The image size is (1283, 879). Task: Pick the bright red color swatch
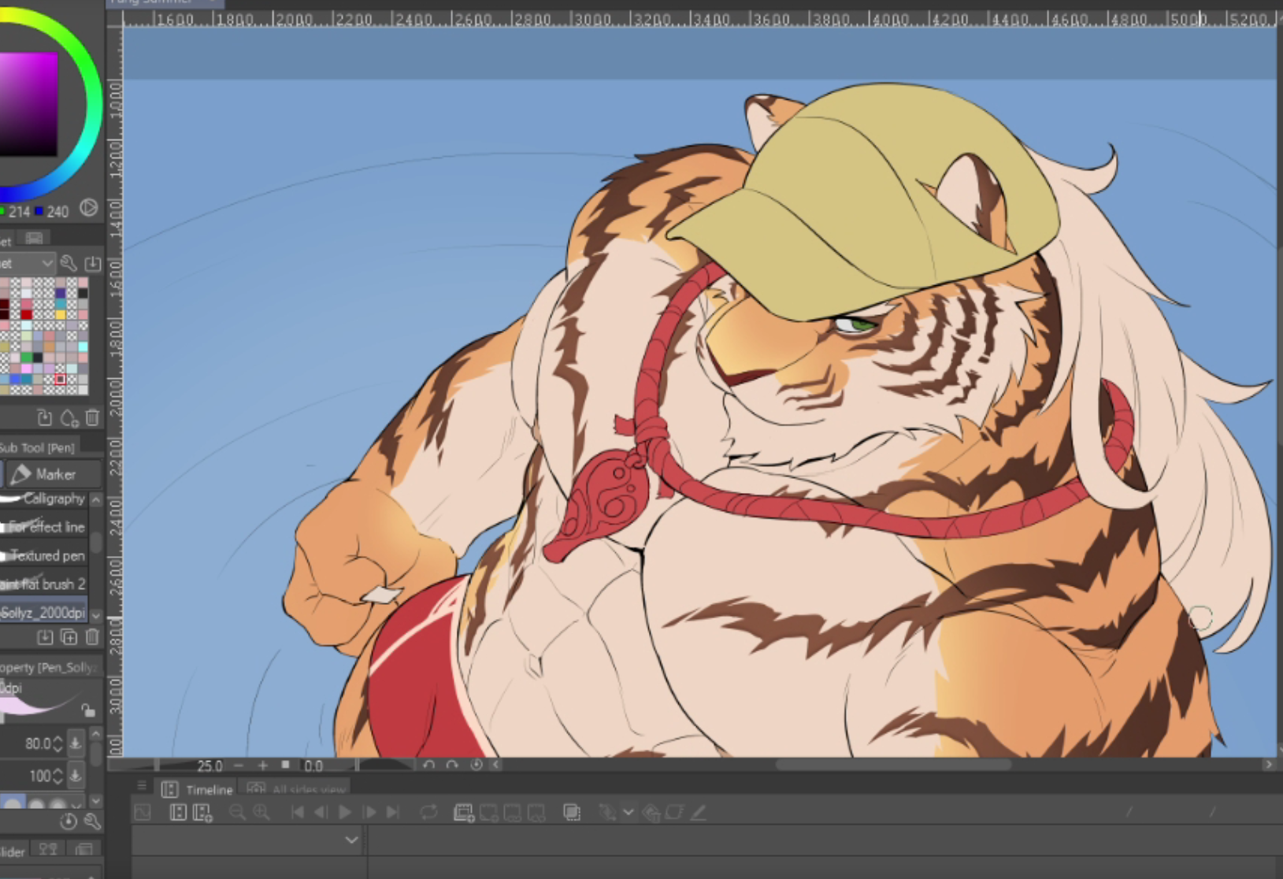click(x=27, y=314)
